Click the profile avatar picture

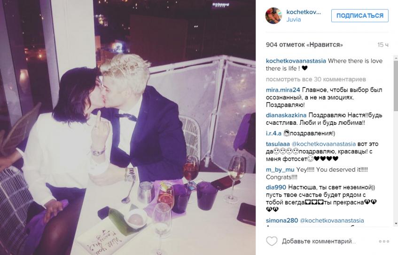pyautogui.click(x=273, y=16)
